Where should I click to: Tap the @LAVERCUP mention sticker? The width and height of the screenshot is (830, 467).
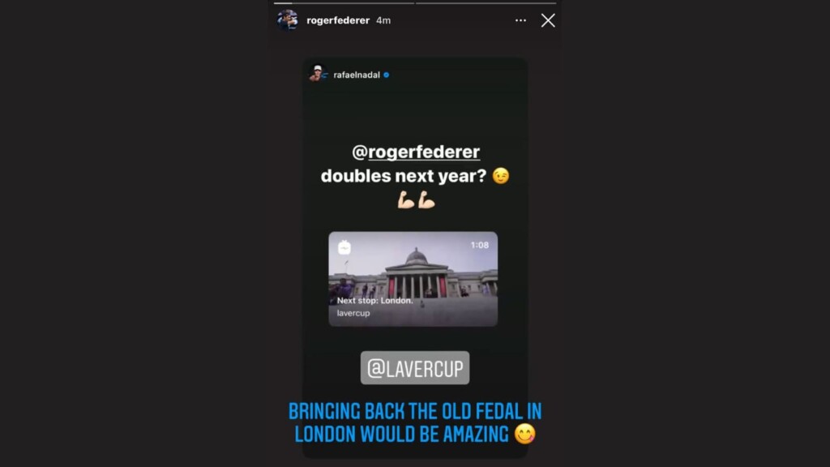[x=415, y=368]
